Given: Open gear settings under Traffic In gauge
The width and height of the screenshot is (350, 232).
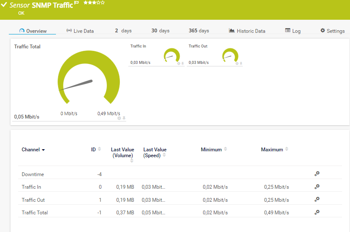Looking at the screenshot, I should pyautogui.click(x=178, y=63).
